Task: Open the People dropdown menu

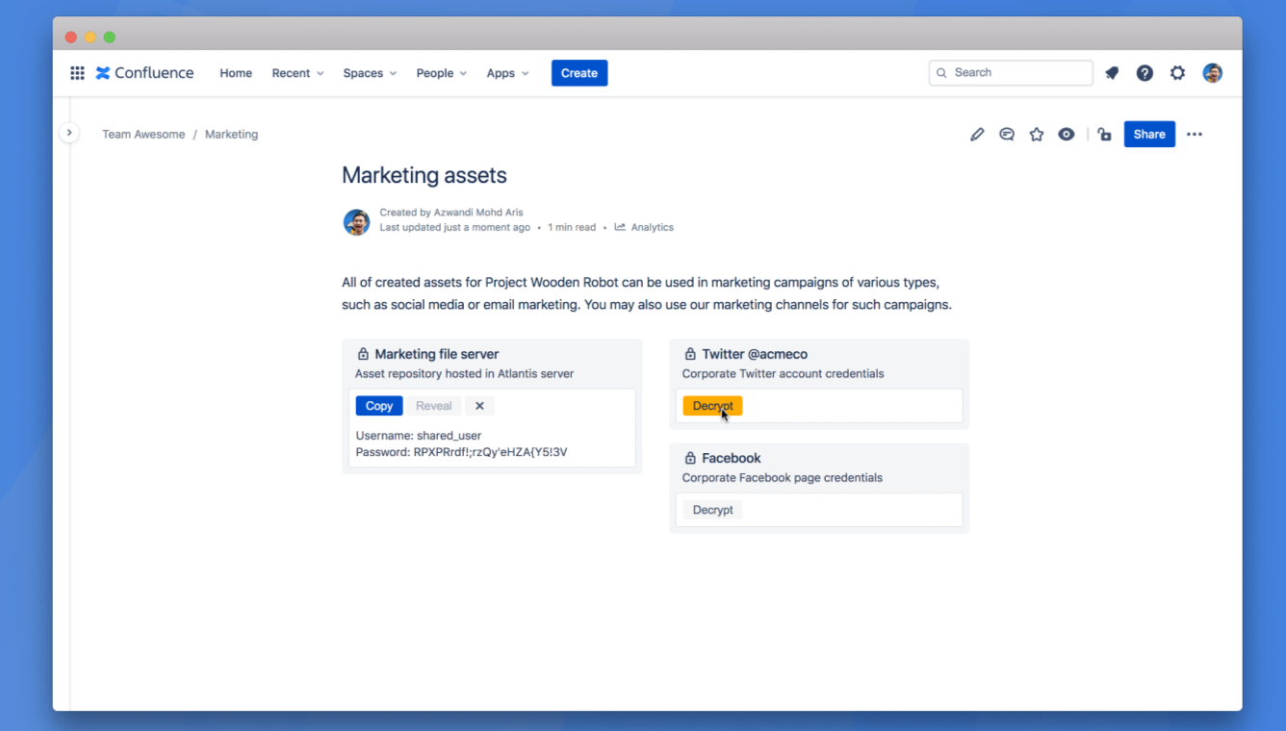Action: pyautogui.click(x=442, y=73)
